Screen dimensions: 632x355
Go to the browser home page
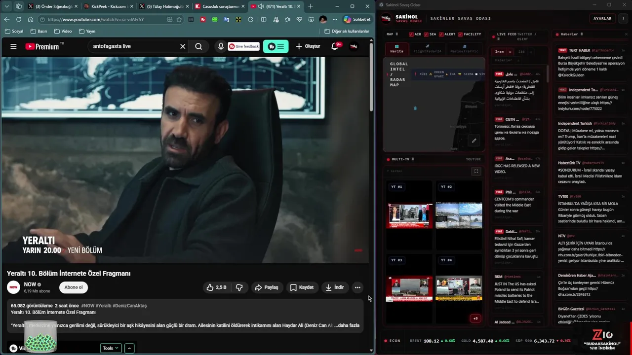pyautogui.click(x=31, y=19)
